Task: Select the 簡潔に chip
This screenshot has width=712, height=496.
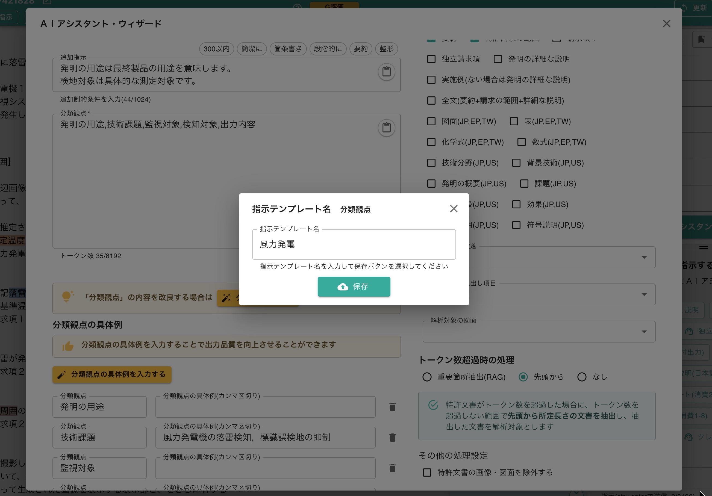Action: 251,49
